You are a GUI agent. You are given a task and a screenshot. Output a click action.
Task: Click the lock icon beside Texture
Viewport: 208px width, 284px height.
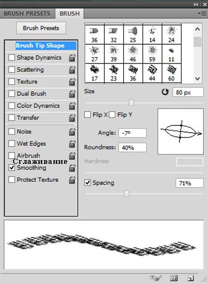(72, 82)
